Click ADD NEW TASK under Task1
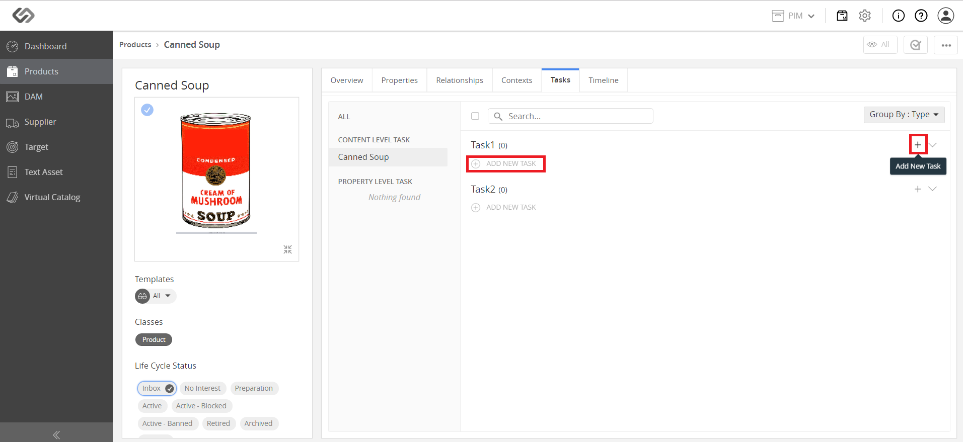Viewport: 963px width, 442px height. pyautogui.click(x=504, y=164)
